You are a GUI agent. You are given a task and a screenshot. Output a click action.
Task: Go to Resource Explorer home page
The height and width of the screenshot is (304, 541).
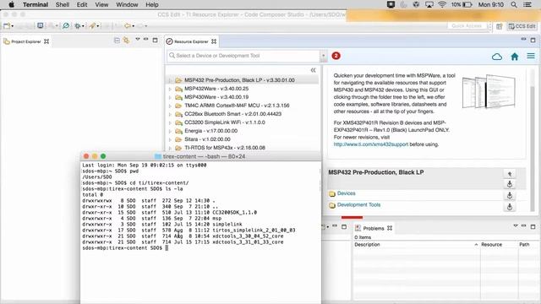pyautogui.click(x=515, y=57)
